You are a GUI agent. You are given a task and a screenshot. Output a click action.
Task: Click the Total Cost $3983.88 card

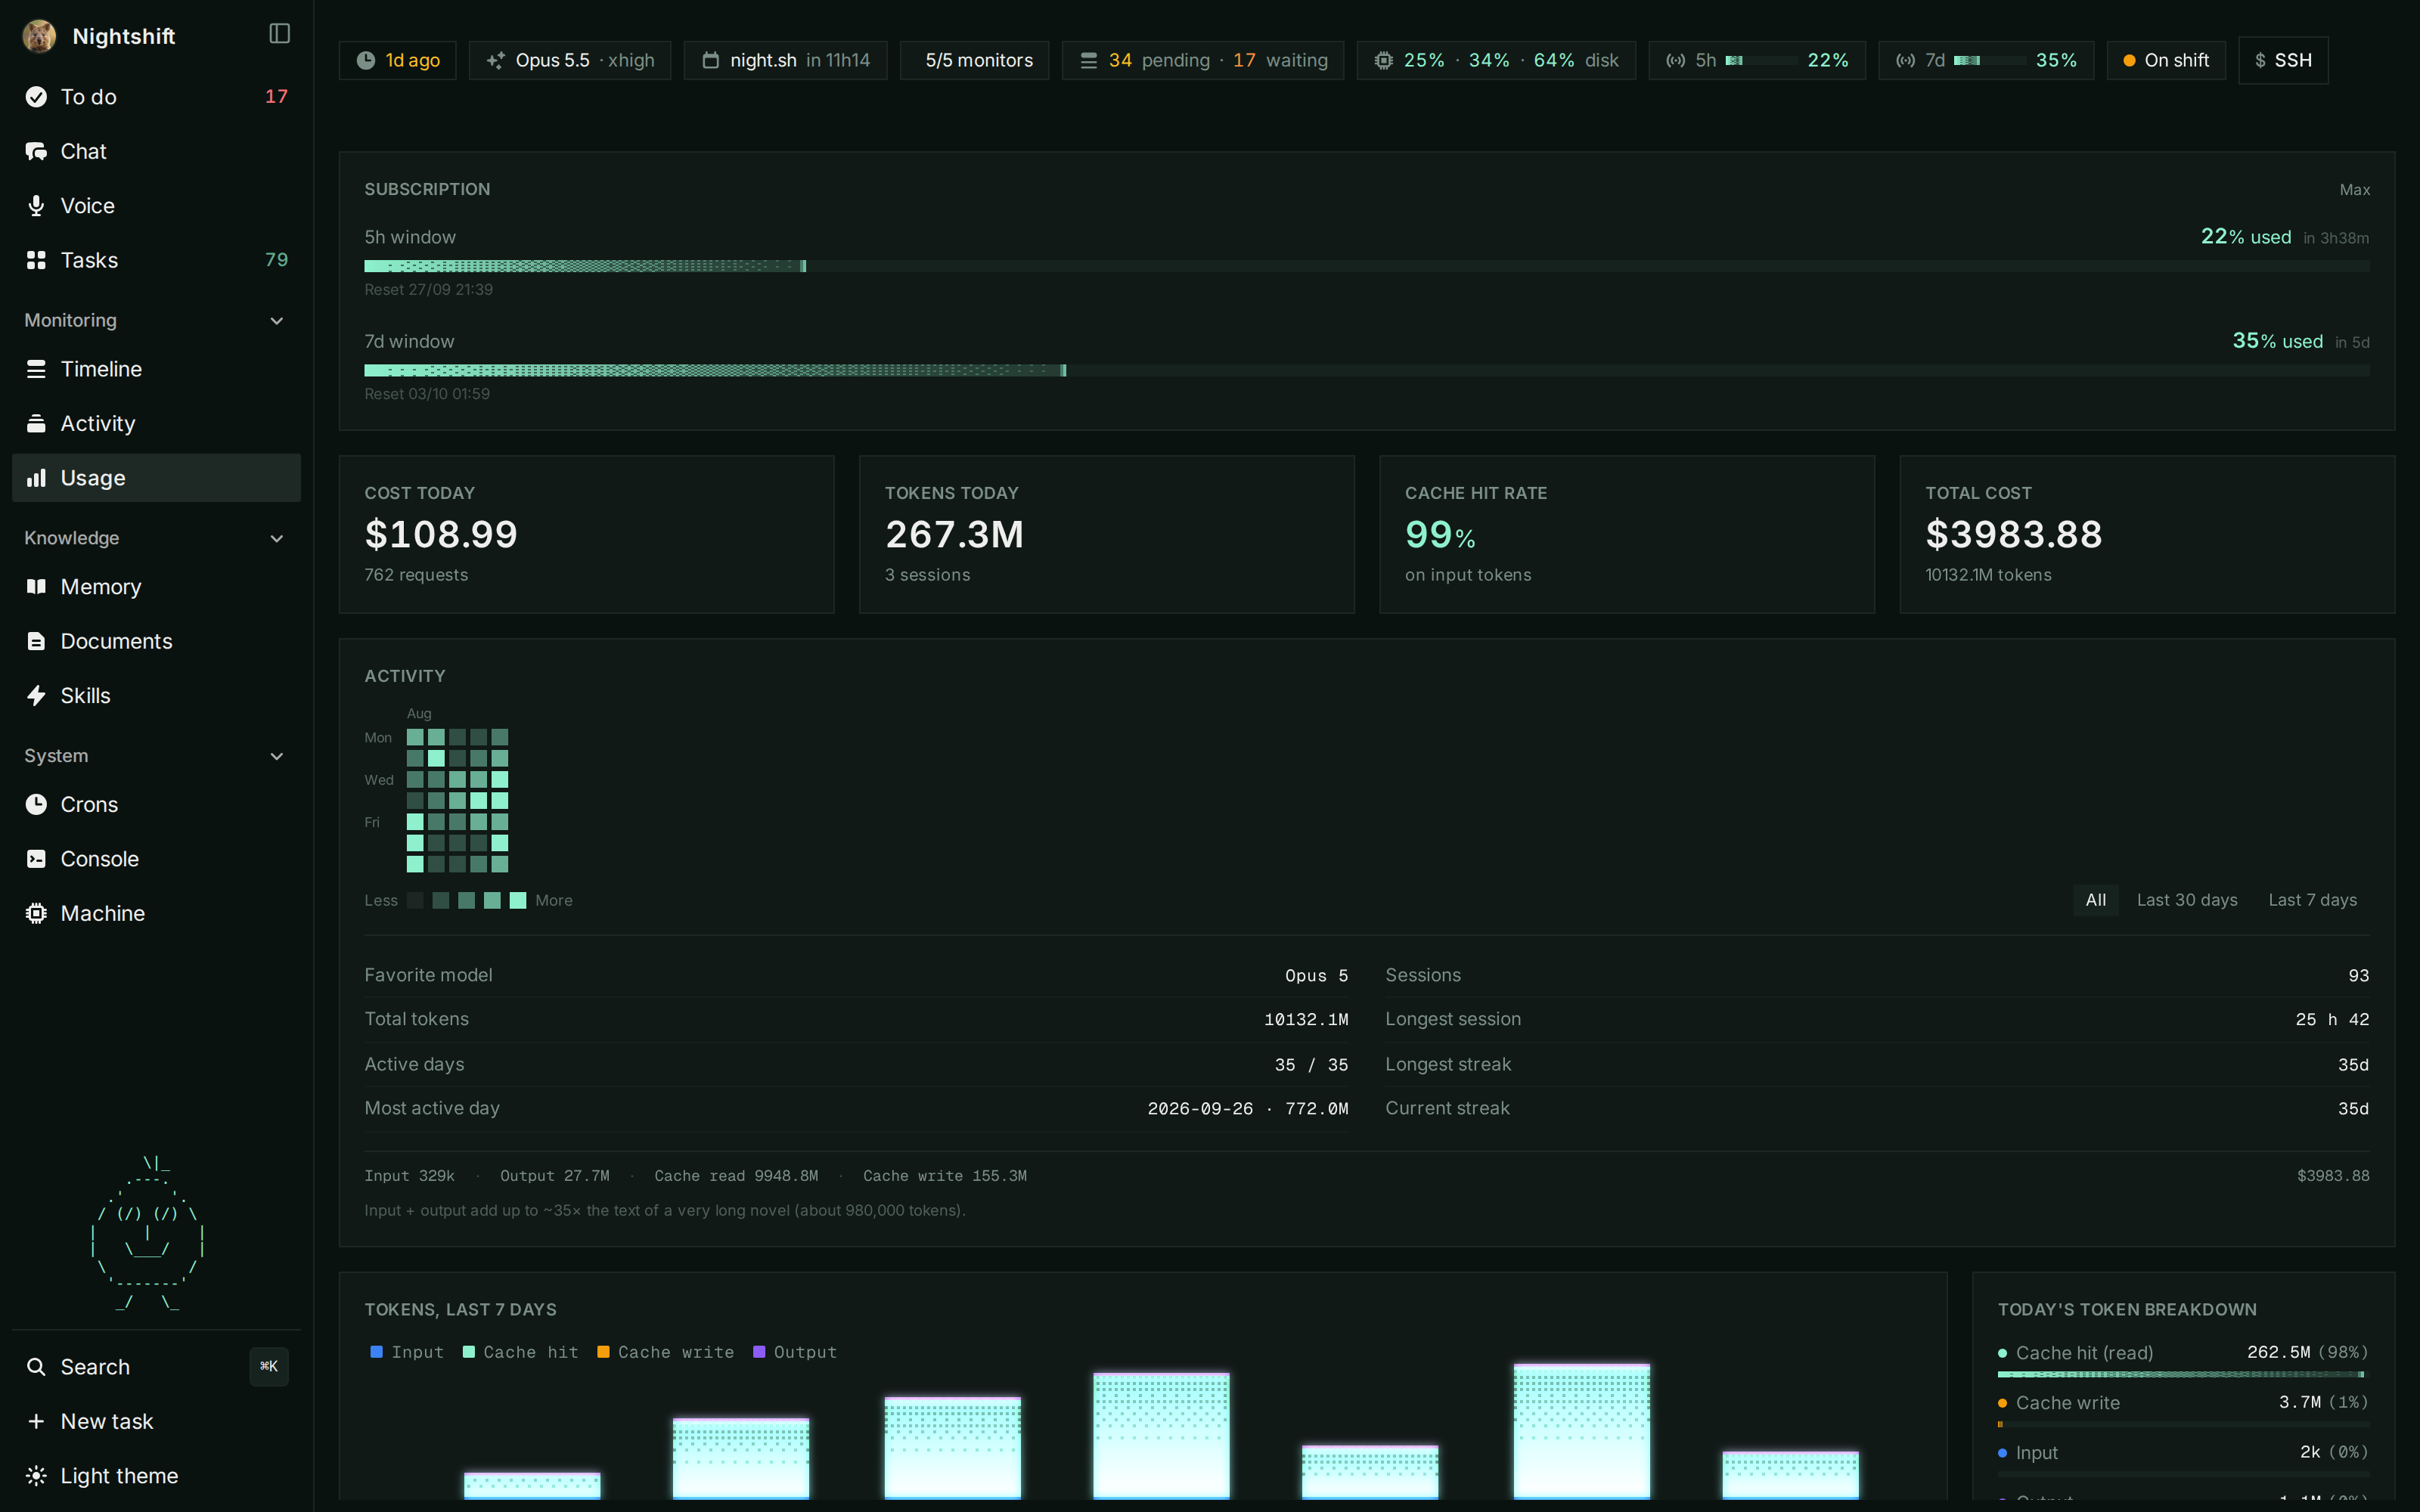[x=2147, y=534]
